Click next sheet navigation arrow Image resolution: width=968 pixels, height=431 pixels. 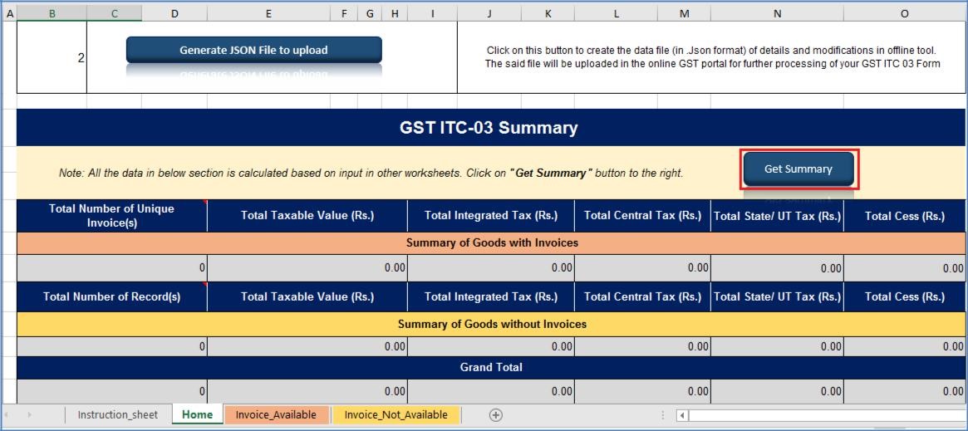click(29, 415)
